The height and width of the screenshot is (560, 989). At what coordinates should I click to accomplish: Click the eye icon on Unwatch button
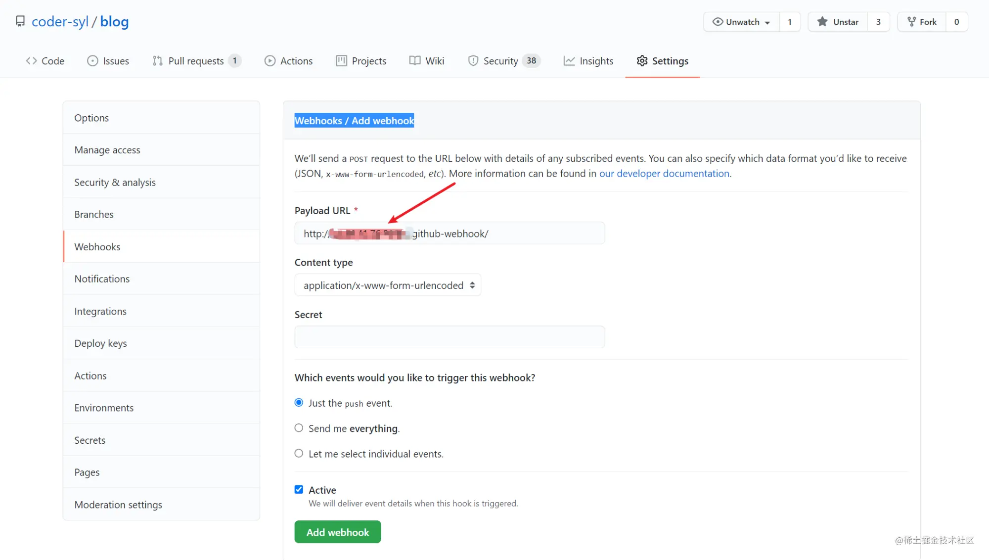click(718, 22)
